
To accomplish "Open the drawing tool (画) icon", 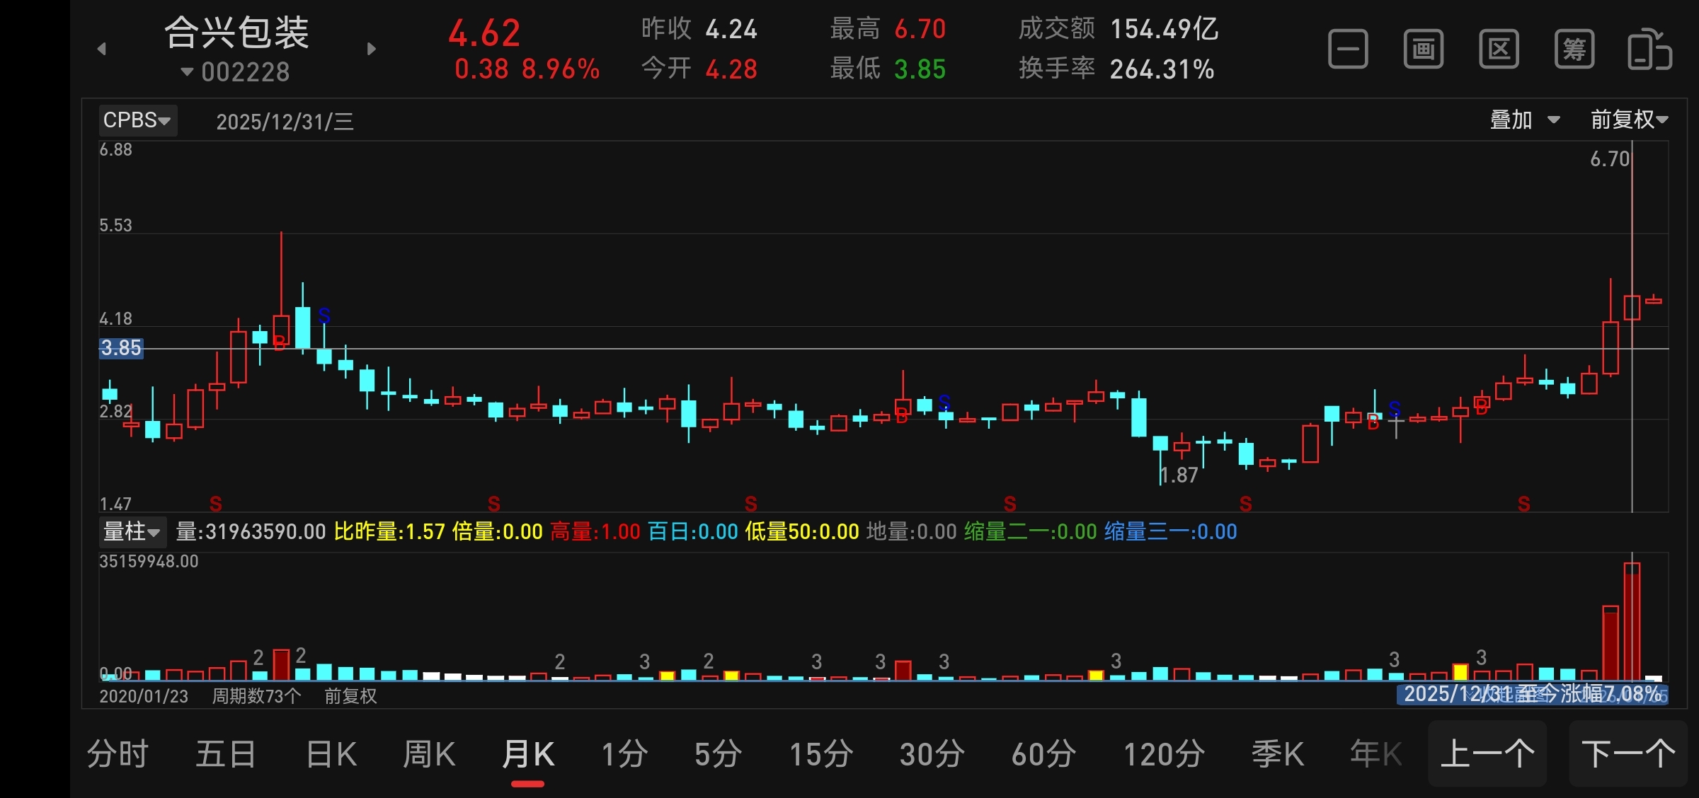I will point(1424,50).
